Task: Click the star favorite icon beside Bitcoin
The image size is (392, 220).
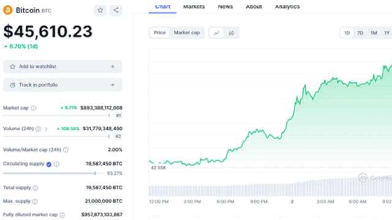Action: [x=100, y=10]
